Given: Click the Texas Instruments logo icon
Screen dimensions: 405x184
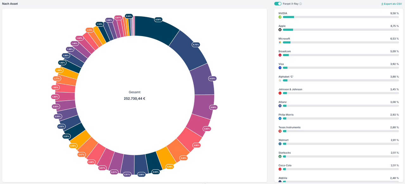Looking at the screenshot, I should 280,131.
